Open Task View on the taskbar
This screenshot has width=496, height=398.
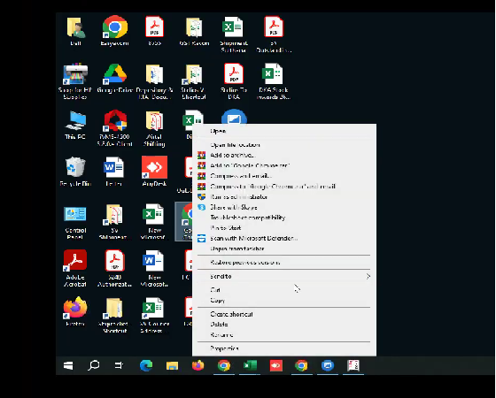(119, 366)
